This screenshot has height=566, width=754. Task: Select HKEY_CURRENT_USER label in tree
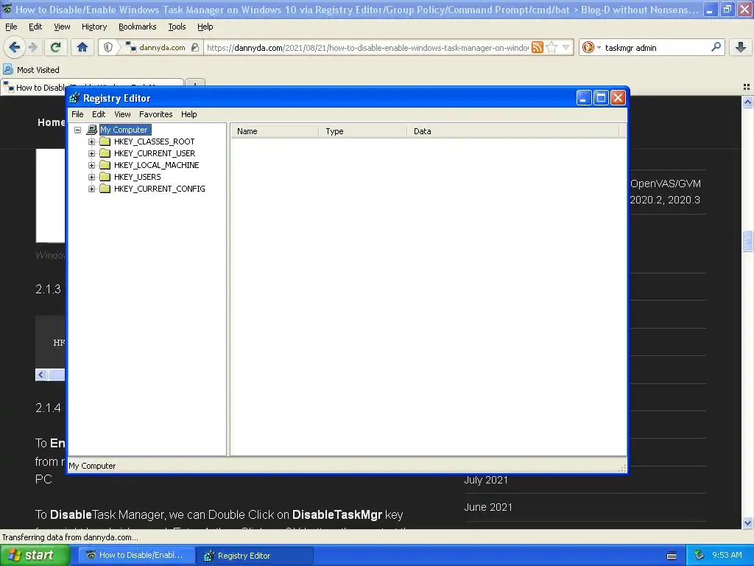coord(155,153)
